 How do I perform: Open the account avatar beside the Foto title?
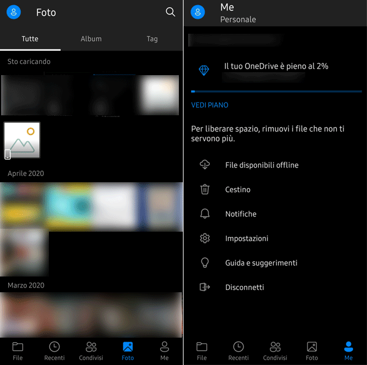pyautogui.click(x=13, y=12)
